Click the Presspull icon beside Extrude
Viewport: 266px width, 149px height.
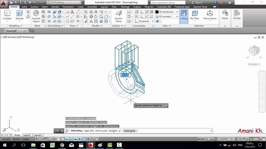point(28,17)
